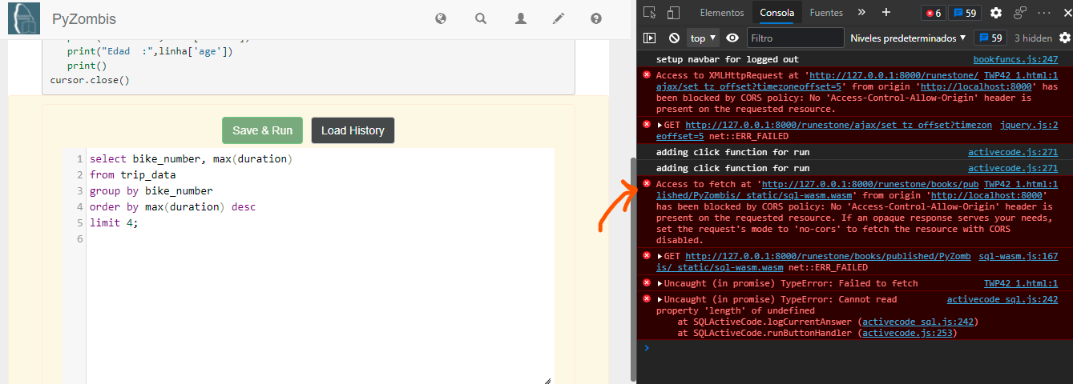Screen dimensions: 1073x384
Task: Click inside the SQL code editor line 6
Action: [x=321, y=239]
